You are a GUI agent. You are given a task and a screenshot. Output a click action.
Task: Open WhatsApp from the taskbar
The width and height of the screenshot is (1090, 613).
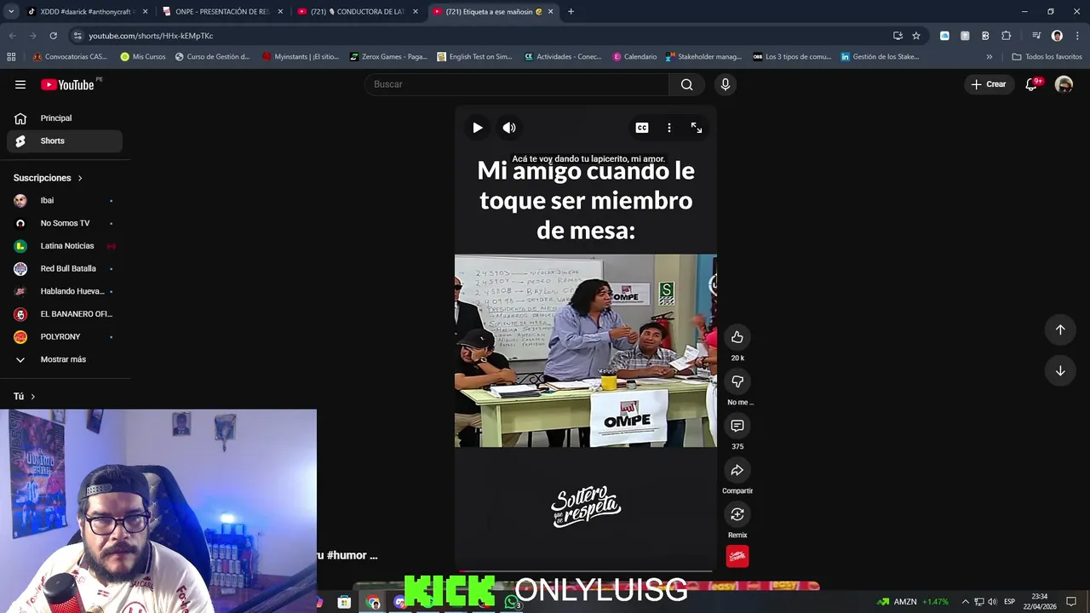tap(511, 602)
